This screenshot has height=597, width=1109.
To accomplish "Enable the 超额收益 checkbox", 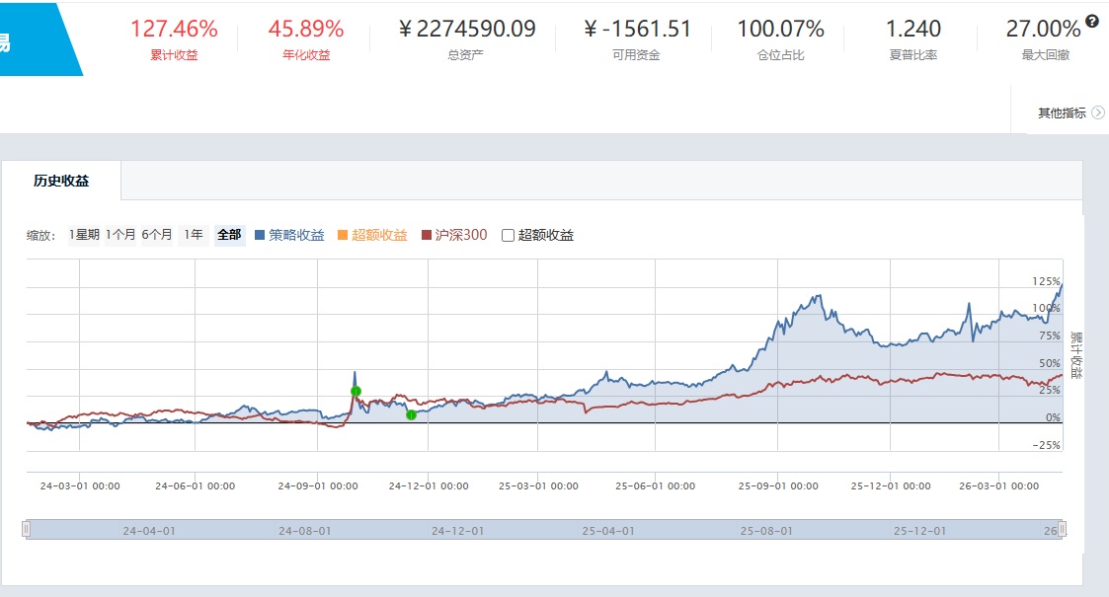I will pos(508,235).
